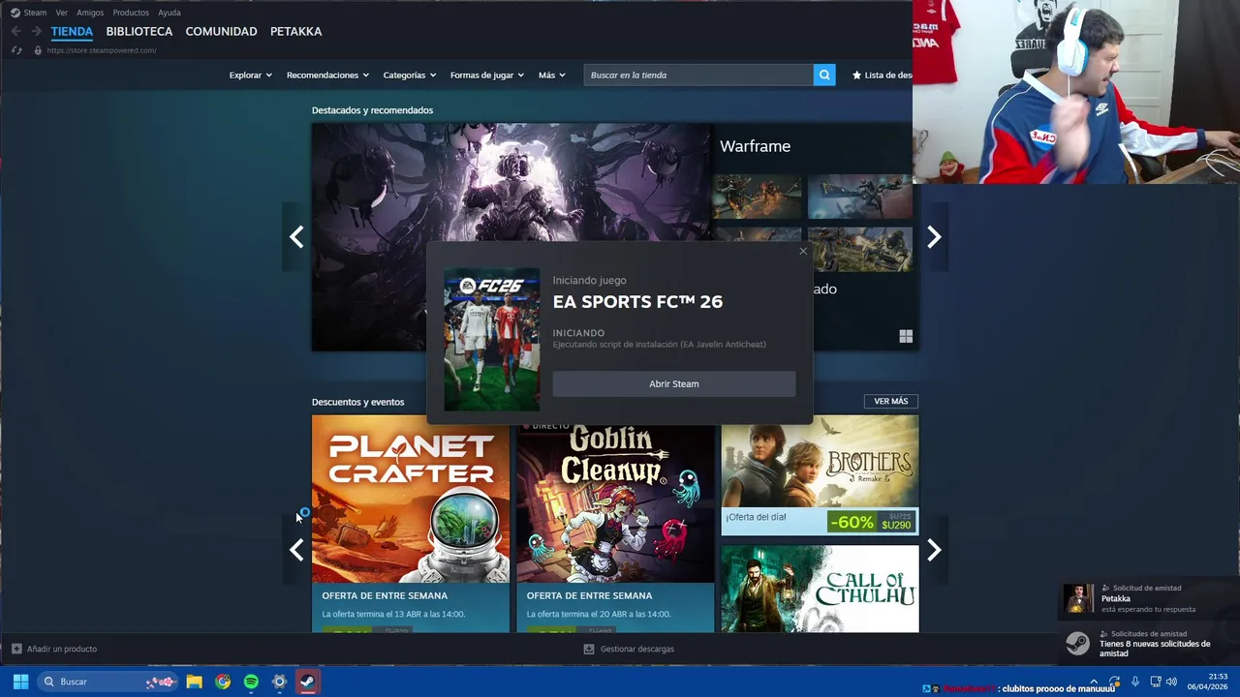
Task: Open File Explorer from the taskbar
Action: coord(194,682)
